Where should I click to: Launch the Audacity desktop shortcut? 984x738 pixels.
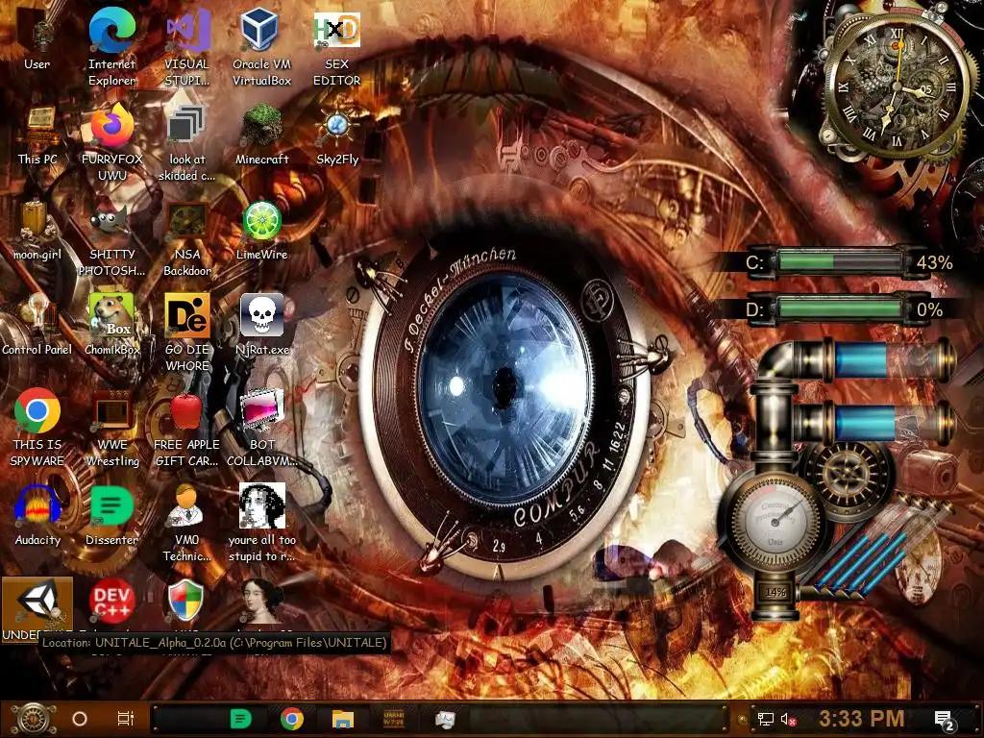coord(37,515)
